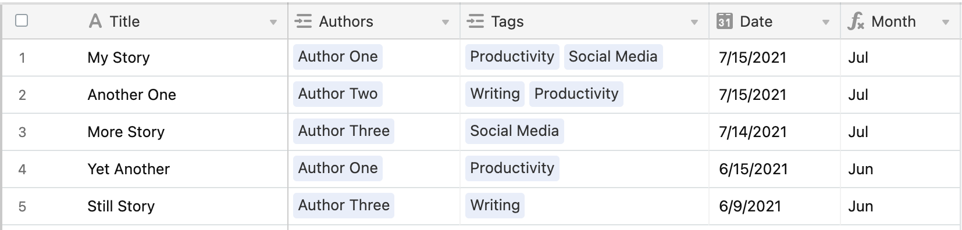Click the formula fx icon beside Month
962x230 pixels.
tap(856, 22)
